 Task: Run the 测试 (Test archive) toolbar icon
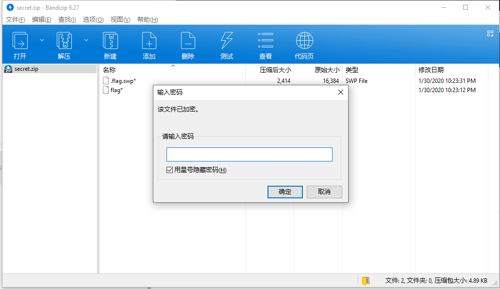point(226,41)
